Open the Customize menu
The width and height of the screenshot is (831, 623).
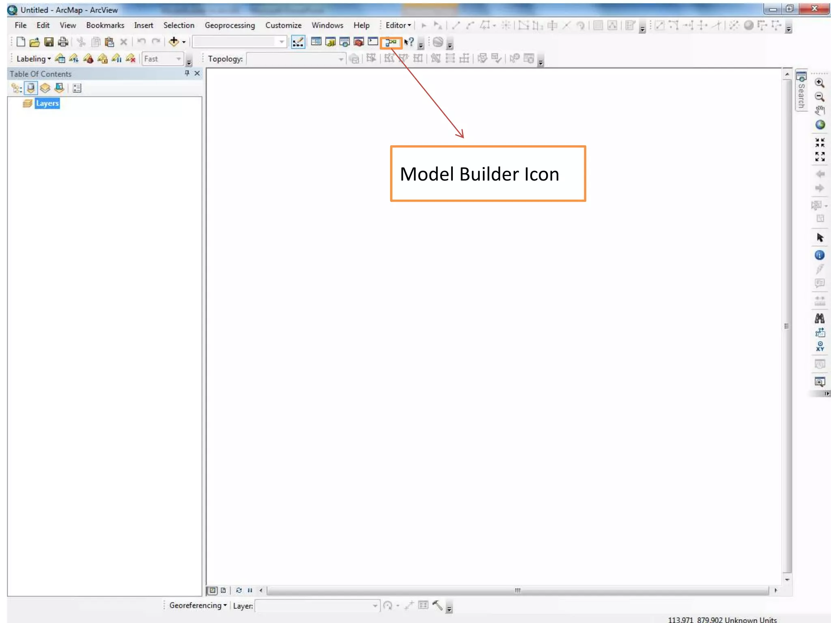tap(283, 25)
